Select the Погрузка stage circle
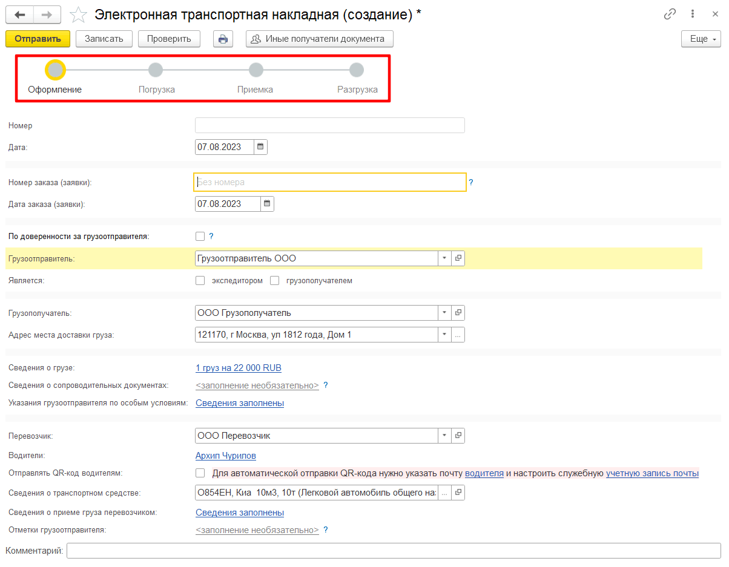The width and height of the screenshot is (729, 567). [x=156, y=70]
